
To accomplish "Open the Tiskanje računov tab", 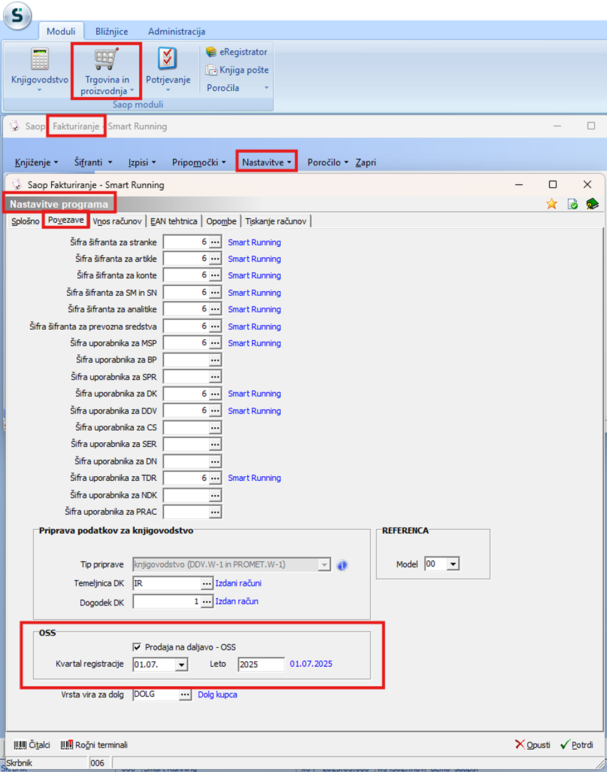I will pyautogui.click(x=276, y=221).
